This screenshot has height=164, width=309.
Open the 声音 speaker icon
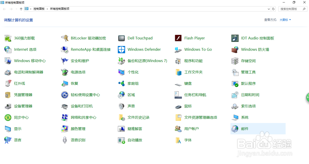pos(121,106)
